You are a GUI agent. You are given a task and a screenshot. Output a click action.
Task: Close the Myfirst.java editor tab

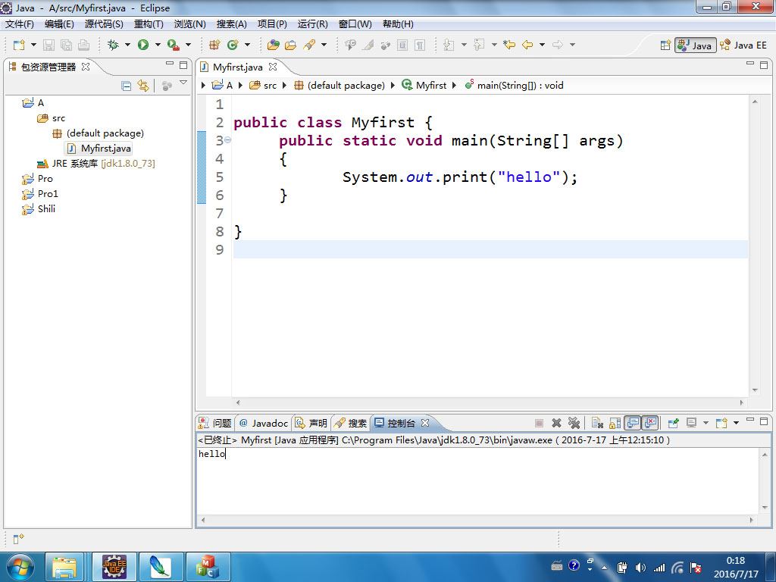pyautogui.click(x=273, y=67)
